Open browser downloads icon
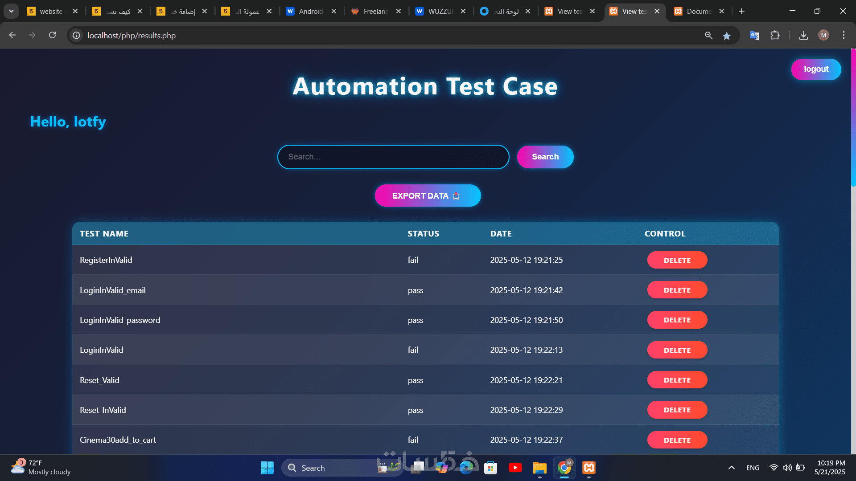This screenshot has width=856, height=481. click(803, 36)
